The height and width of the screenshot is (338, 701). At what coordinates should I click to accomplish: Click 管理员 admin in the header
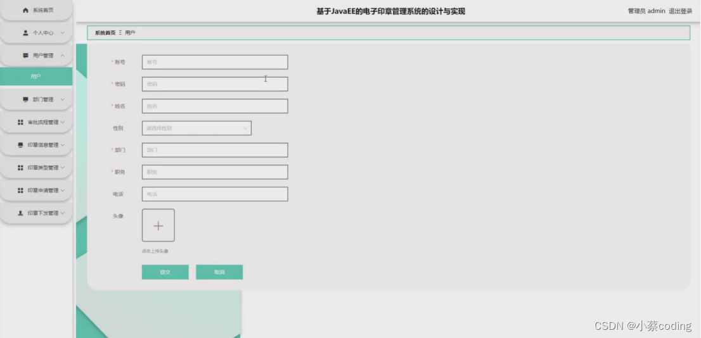coord(646,11)
